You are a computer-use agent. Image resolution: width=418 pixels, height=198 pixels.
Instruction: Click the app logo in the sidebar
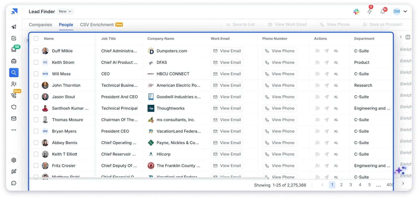click(x=14, y=11)
